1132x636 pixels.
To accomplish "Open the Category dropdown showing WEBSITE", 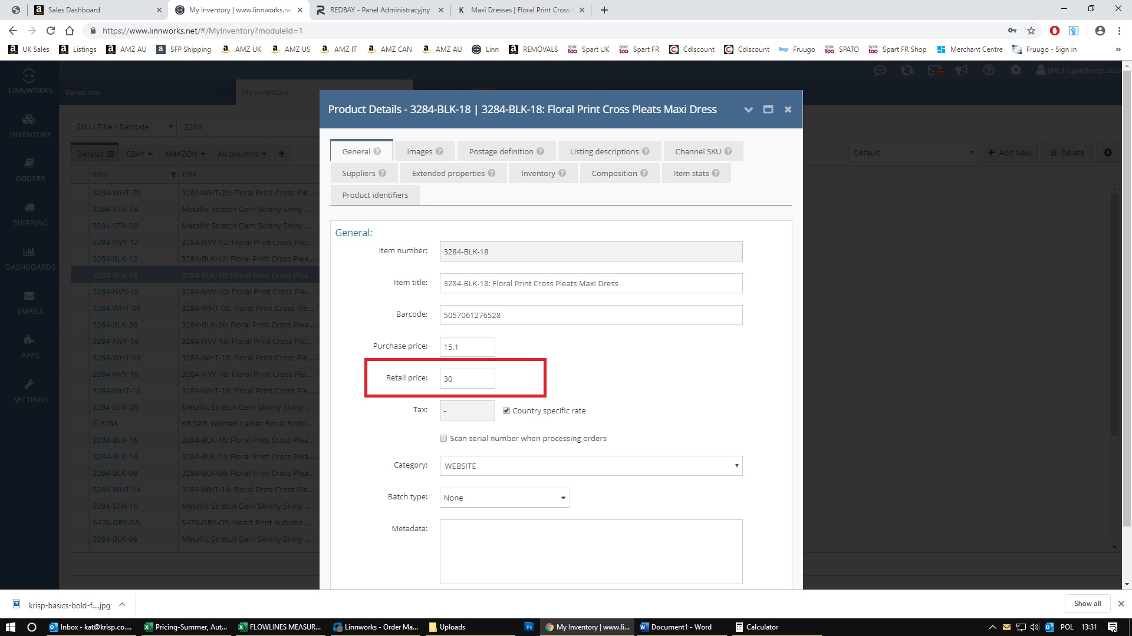I will (x=591, y=466).
